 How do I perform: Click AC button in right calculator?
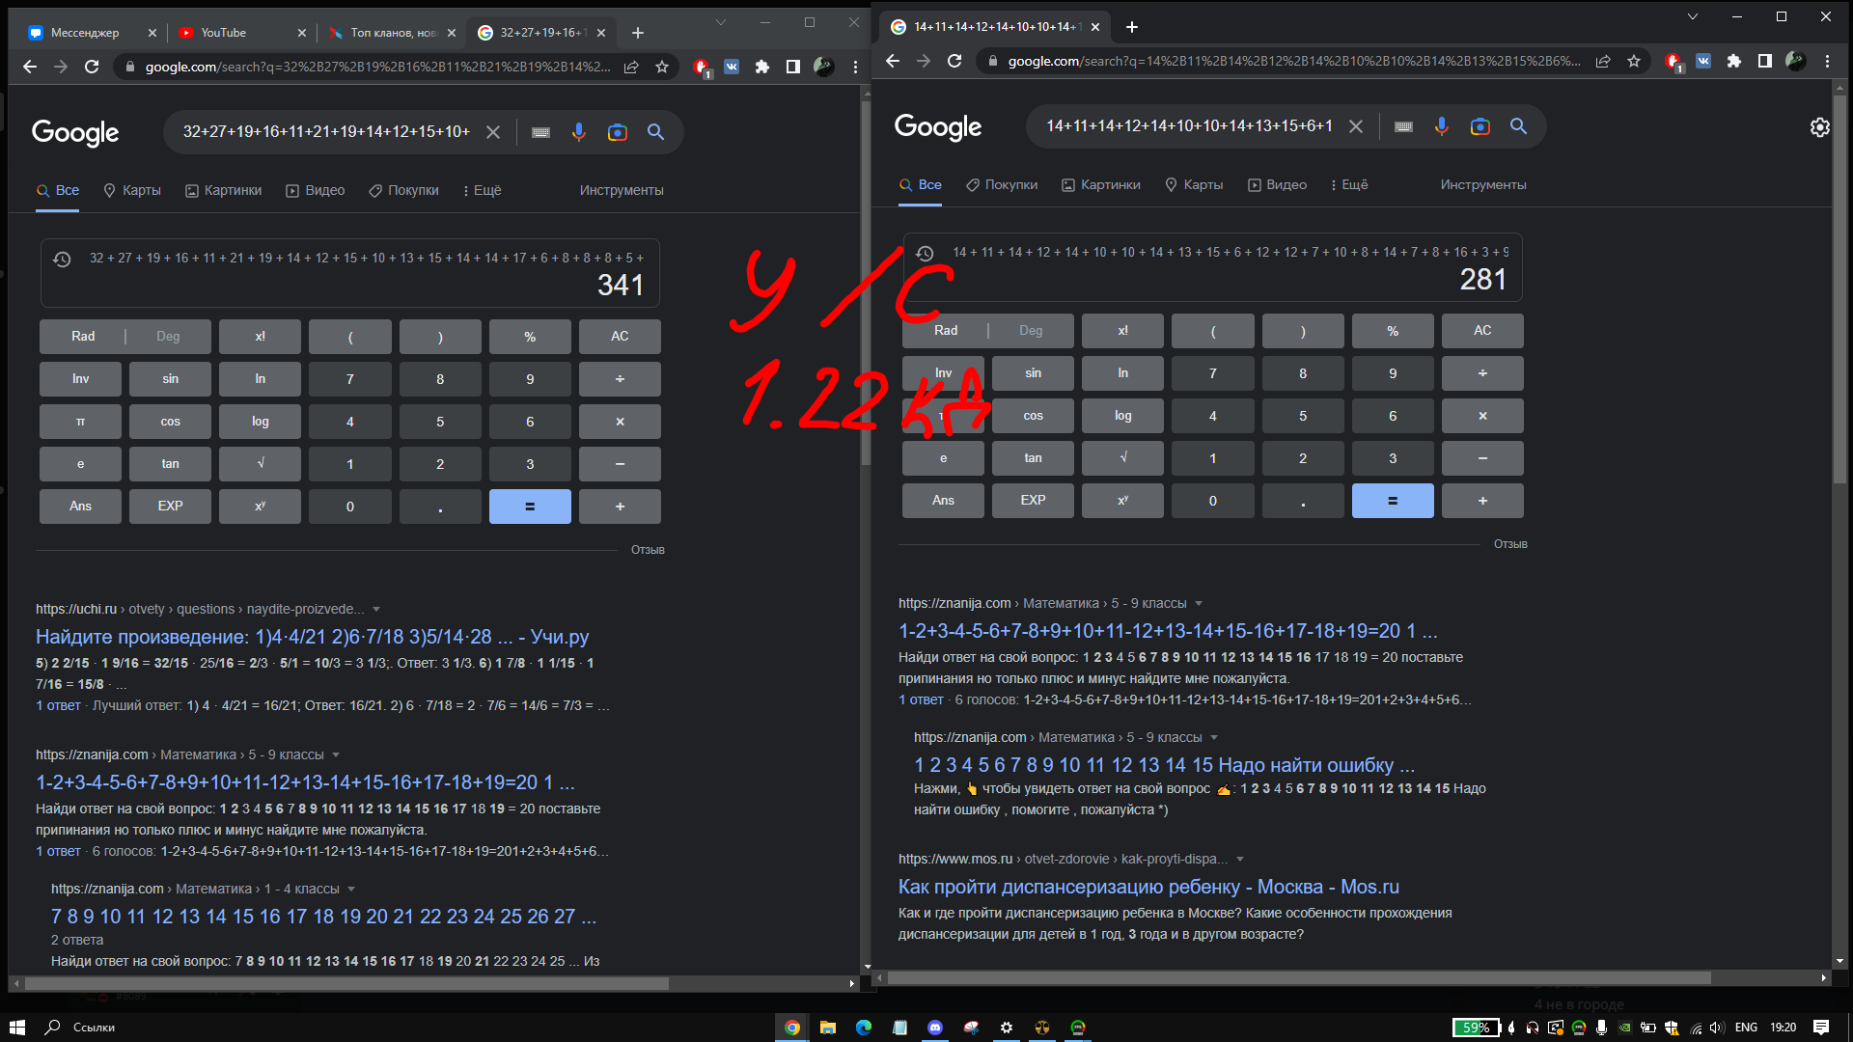1482,331
